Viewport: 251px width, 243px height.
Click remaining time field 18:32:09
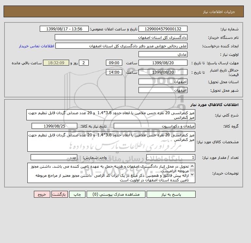[x=56, y=63]
